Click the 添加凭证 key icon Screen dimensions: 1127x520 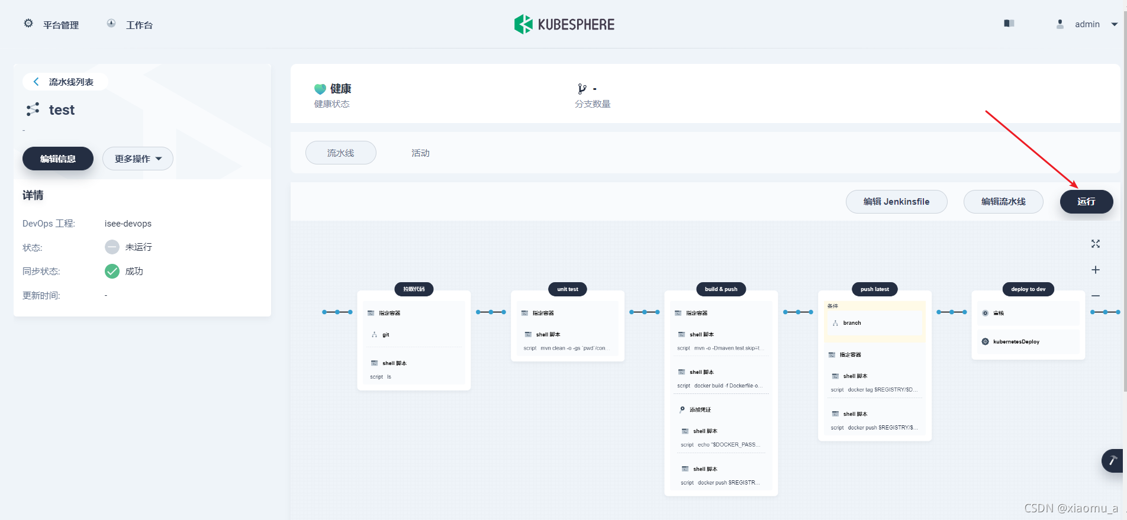coord(682,409)
